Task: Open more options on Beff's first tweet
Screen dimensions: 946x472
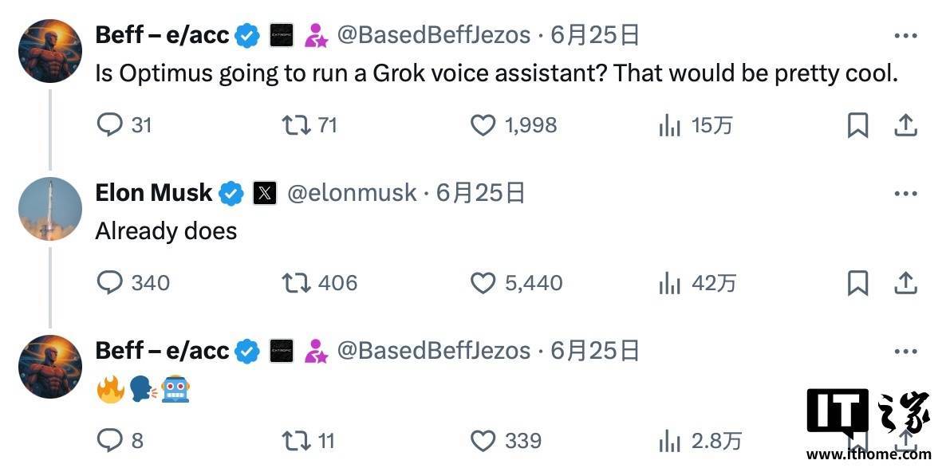Action: click(905, 36)
